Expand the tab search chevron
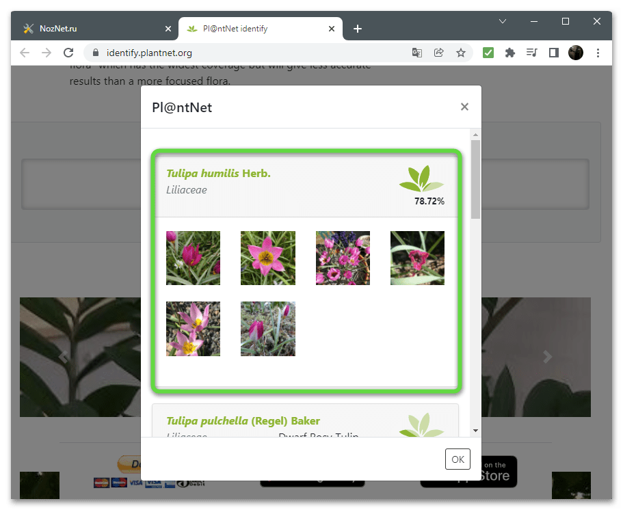 pos(503,21)
